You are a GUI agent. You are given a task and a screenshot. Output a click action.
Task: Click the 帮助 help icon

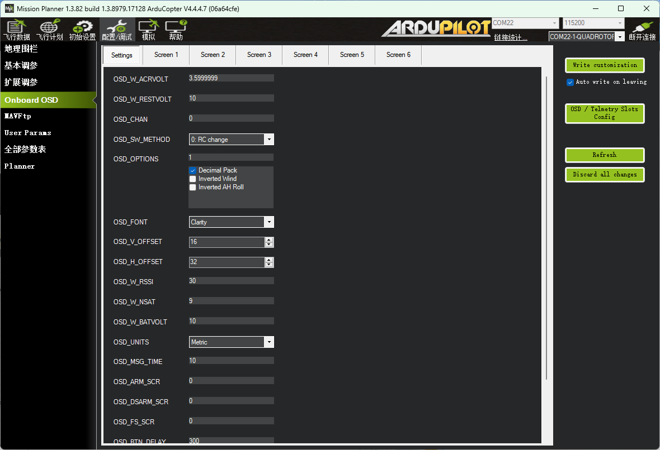[176, 30]
